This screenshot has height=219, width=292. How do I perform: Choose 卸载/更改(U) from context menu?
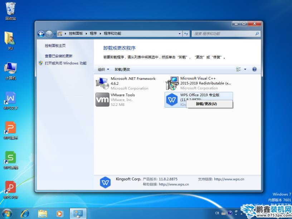(209, 104)
